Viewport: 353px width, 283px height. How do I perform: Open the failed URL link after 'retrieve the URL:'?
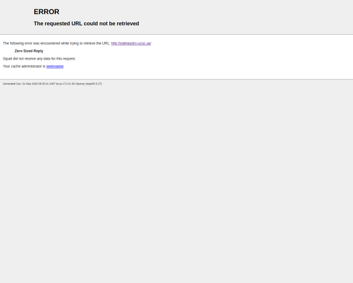pos(131,43)
